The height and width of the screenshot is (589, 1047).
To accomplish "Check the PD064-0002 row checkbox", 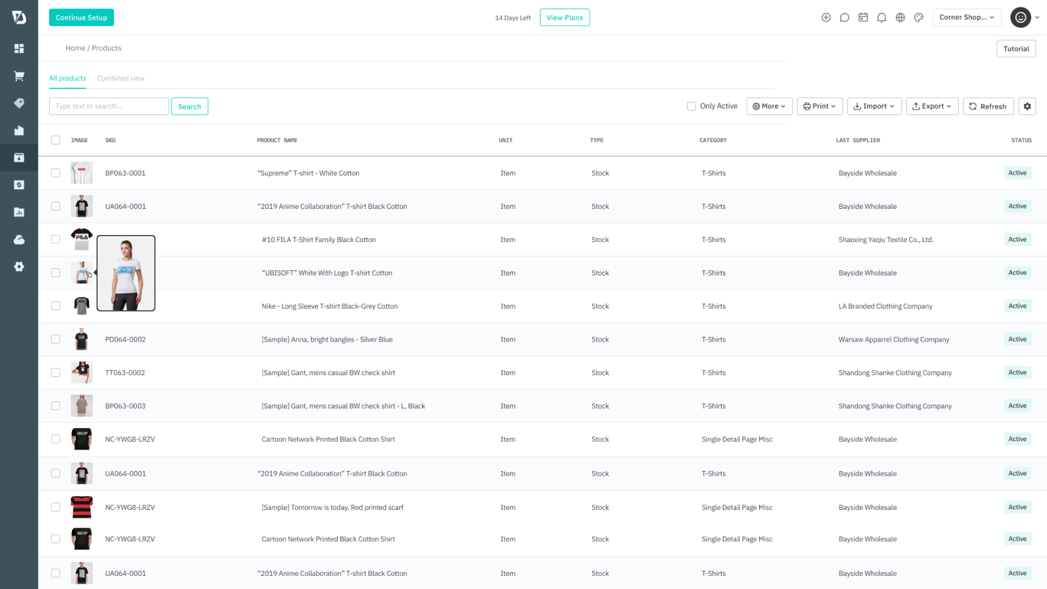I will pyautogui.click(x=56, y=339).
